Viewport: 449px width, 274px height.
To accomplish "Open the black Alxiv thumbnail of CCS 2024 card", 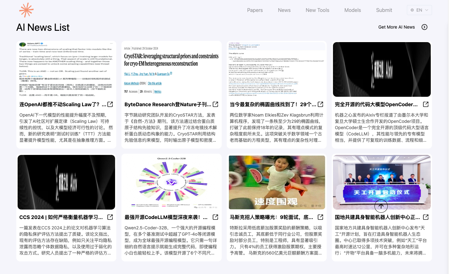I will [x=66, y=182].
